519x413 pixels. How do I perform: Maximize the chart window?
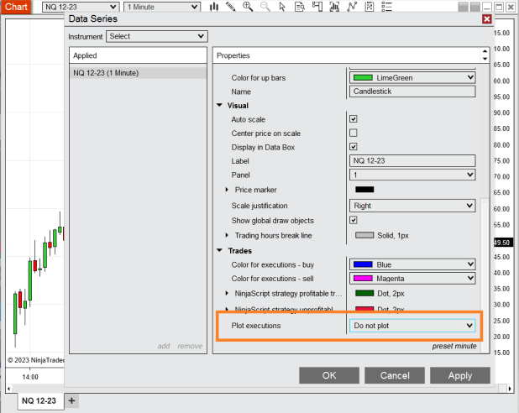[x=499, y=7]
